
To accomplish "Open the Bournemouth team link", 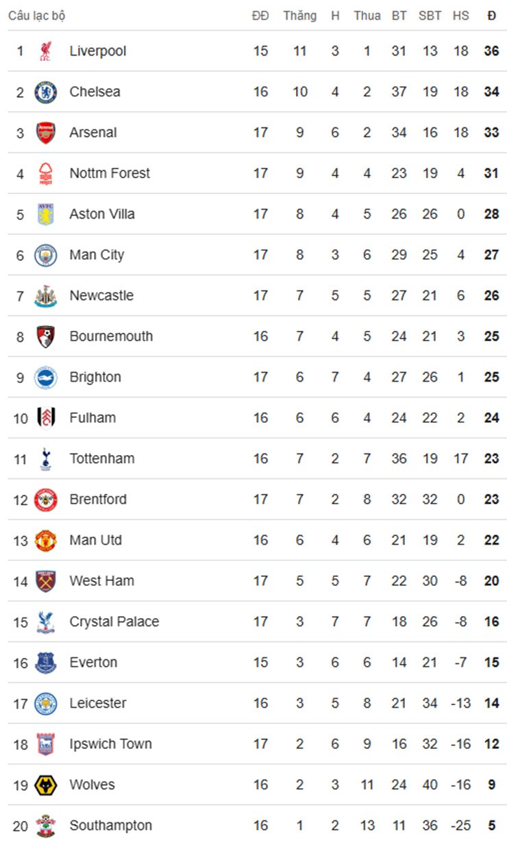I will 111,336.
